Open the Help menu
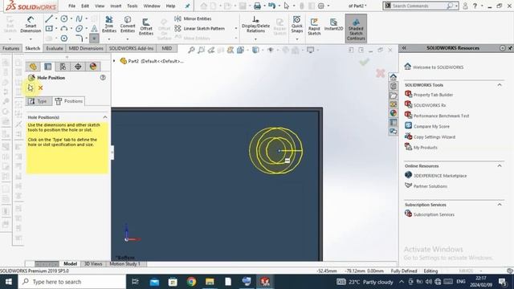 tap(170, 6)
